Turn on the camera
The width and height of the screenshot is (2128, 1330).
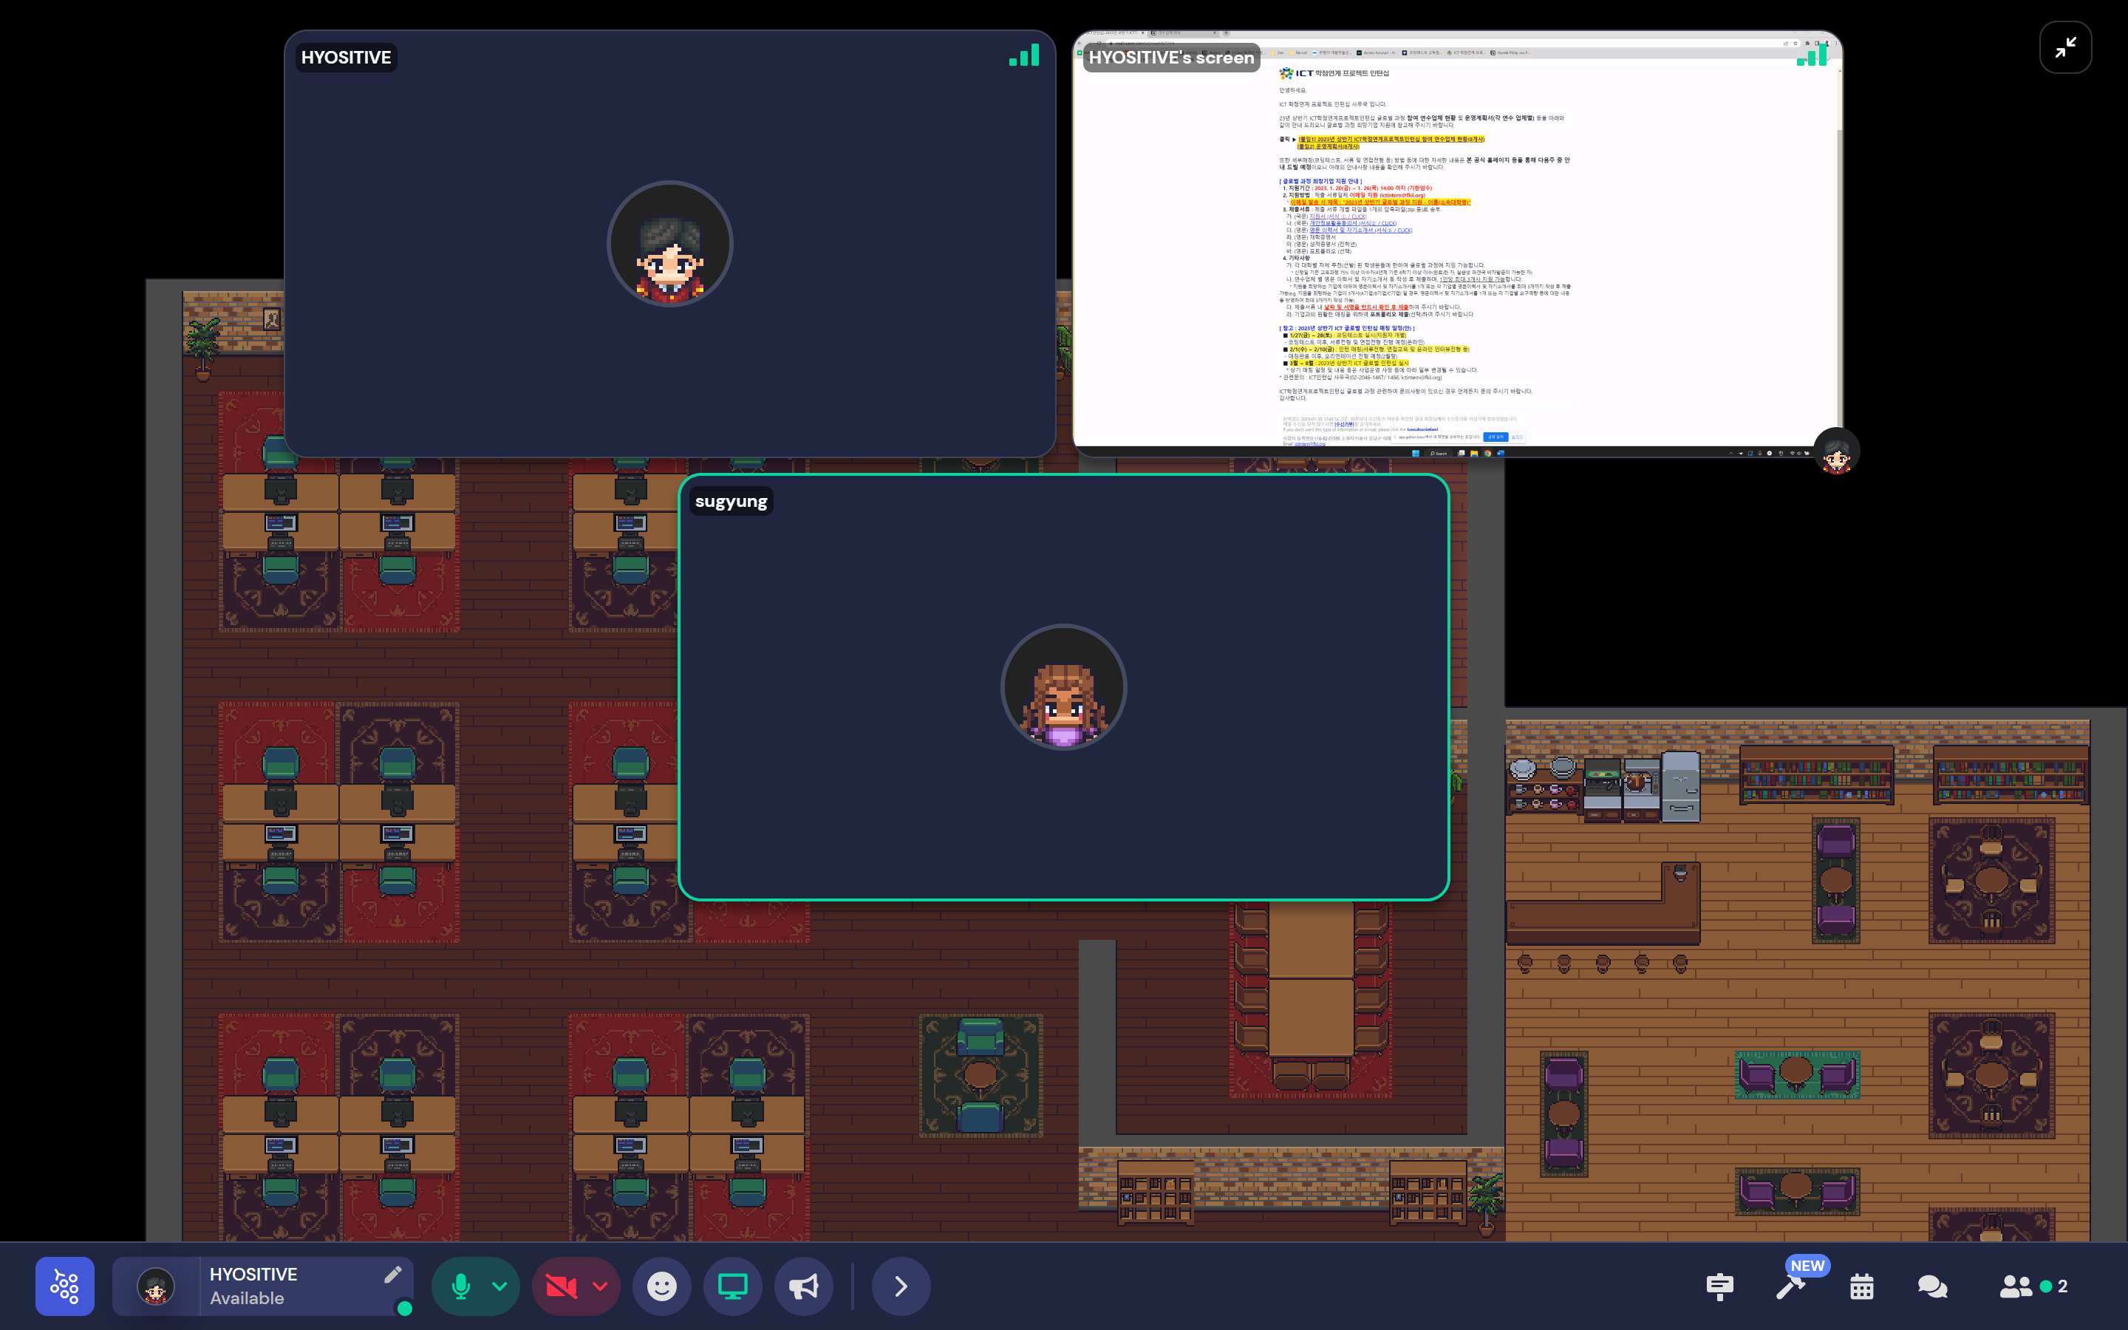pos(560,1286)
